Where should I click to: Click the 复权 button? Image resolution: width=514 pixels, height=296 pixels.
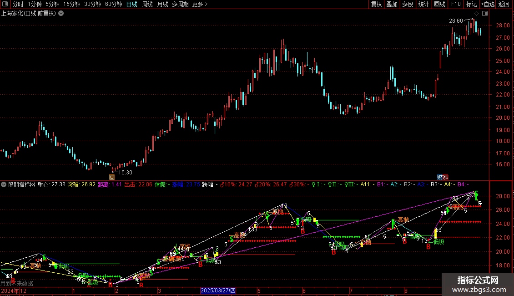(x=376, y=4)
